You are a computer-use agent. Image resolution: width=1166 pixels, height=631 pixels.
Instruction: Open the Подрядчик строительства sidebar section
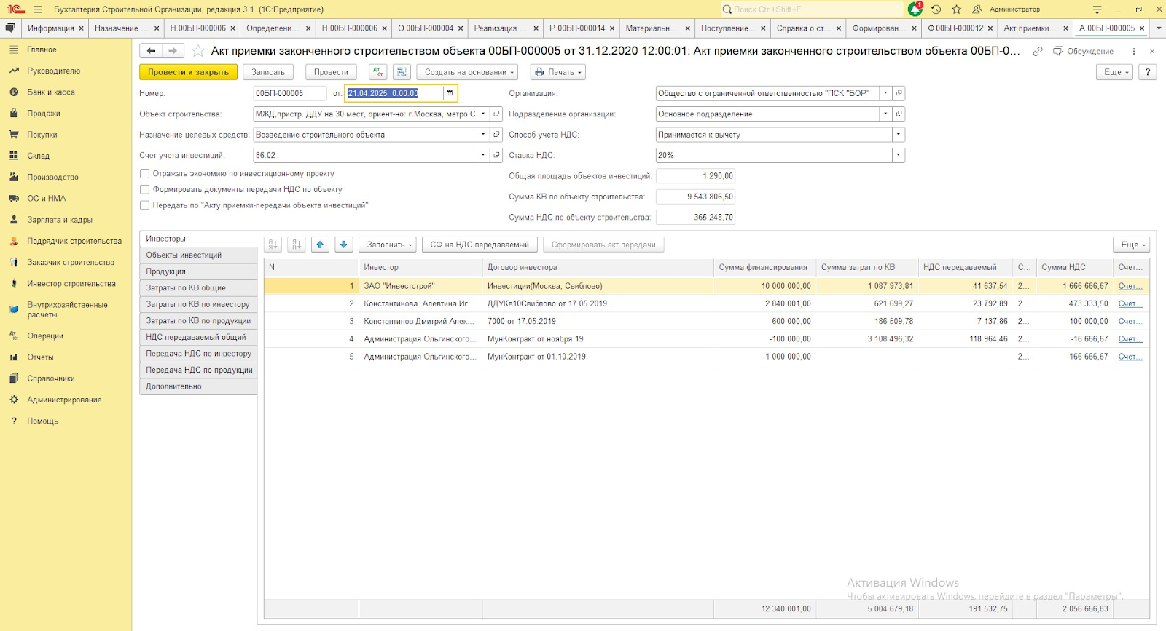(74, 241)
